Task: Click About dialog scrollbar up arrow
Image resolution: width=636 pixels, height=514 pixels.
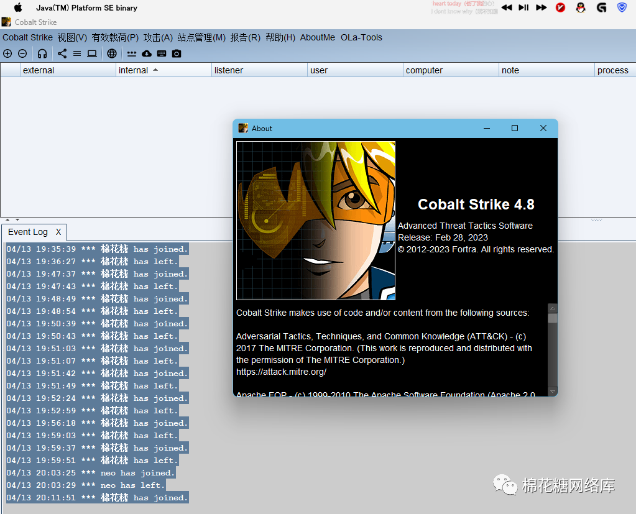Action: (552, 308)
